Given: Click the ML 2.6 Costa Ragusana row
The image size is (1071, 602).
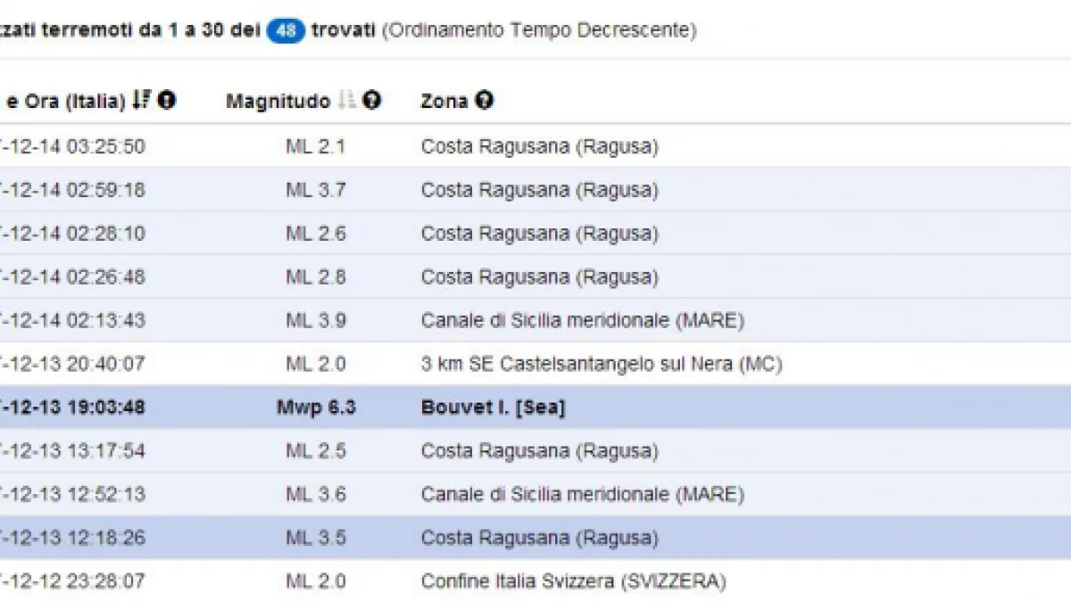Looking at the screenshot, I should [539, 234].
